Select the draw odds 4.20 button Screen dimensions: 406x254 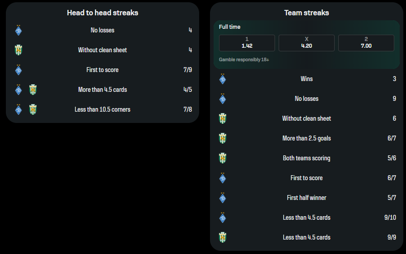coord(306,43)
